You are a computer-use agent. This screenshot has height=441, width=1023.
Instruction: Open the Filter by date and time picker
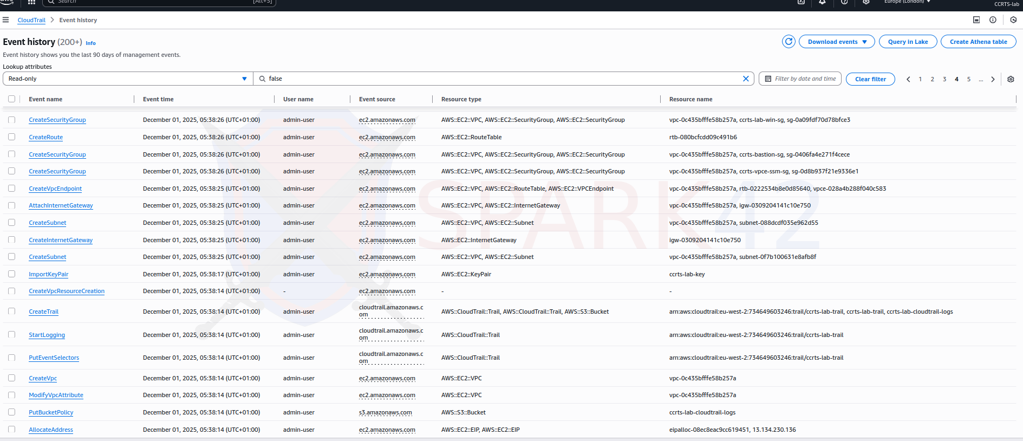pyautogui.click(x=800, y=79)
